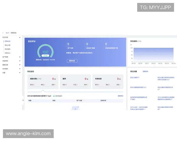Click 查看更多 next to 常见问题
Viewport: 177px width, 141px height.
pos(145,71)
